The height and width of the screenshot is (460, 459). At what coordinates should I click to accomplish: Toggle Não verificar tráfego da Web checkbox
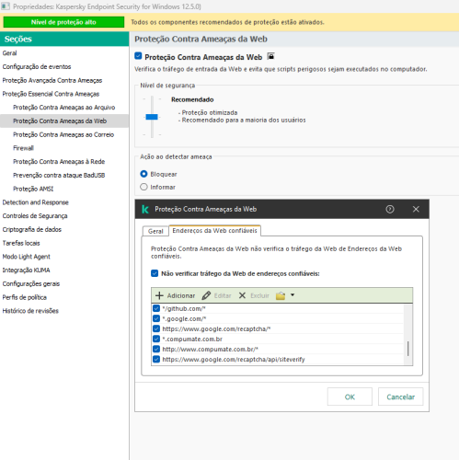(155, 273)
